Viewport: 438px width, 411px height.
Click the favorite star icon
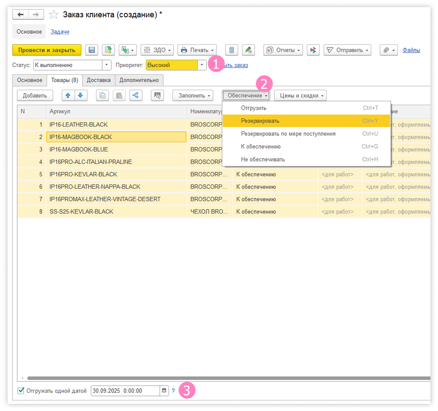tap(54, 15)
